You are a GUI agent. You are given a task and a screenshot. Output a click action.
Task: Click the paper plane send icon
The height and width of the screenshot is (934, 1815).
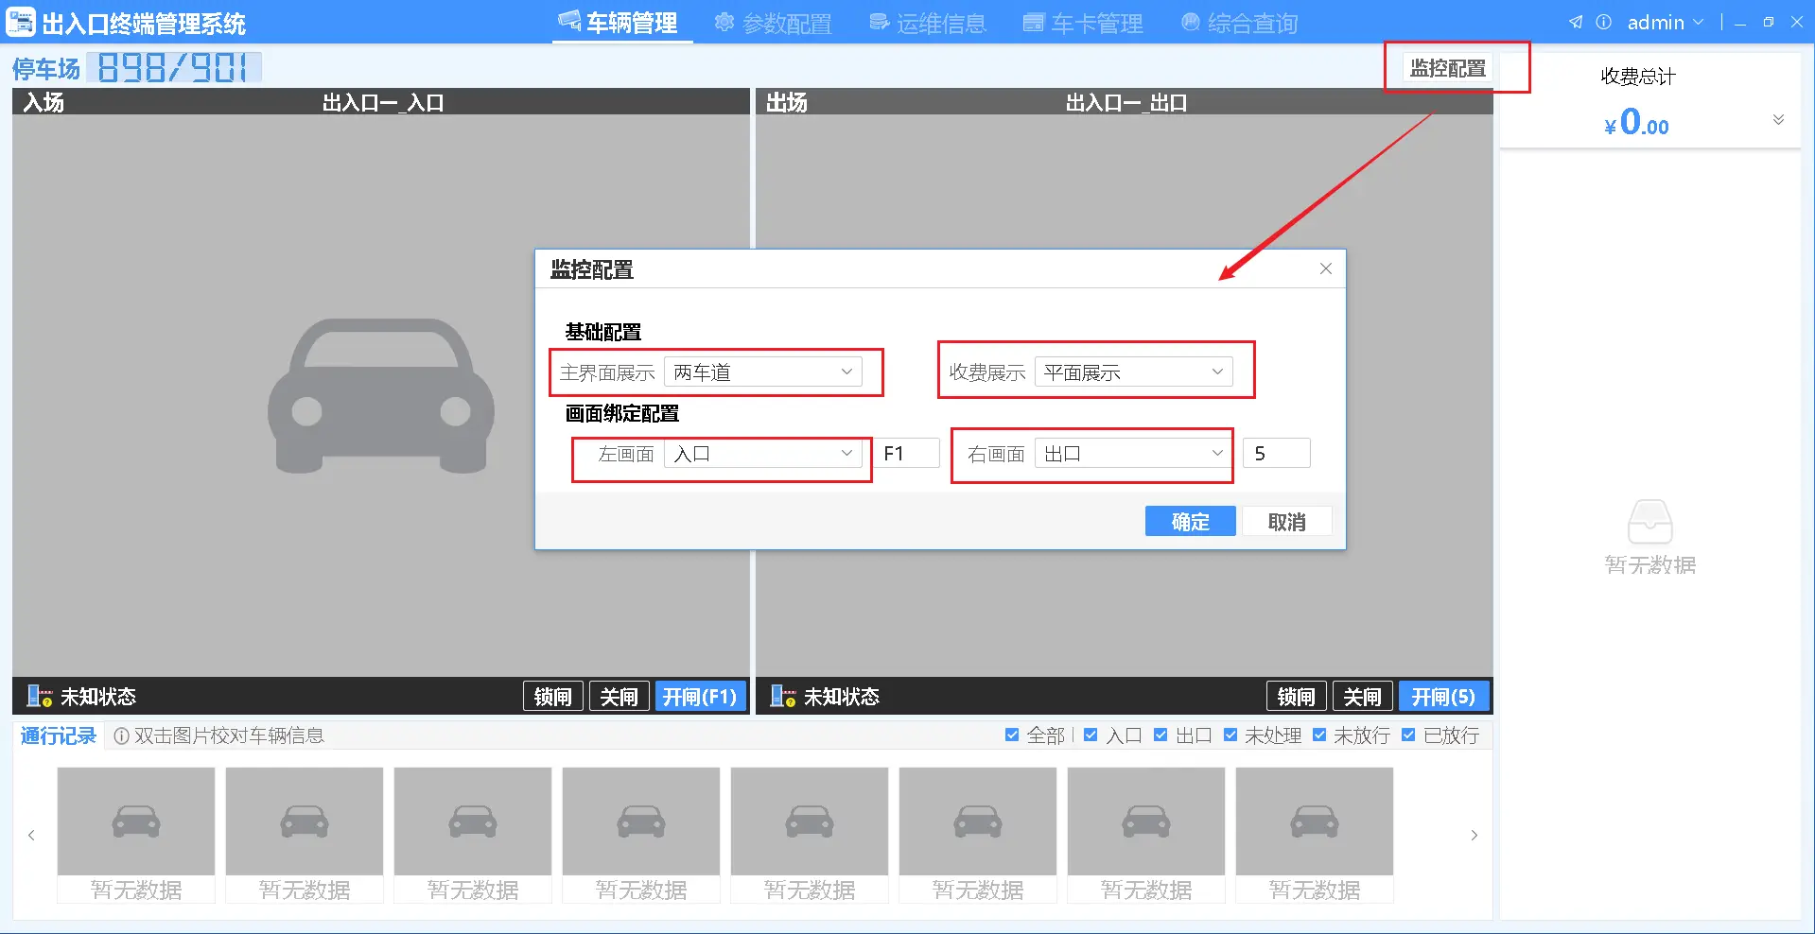[1576, 22]
